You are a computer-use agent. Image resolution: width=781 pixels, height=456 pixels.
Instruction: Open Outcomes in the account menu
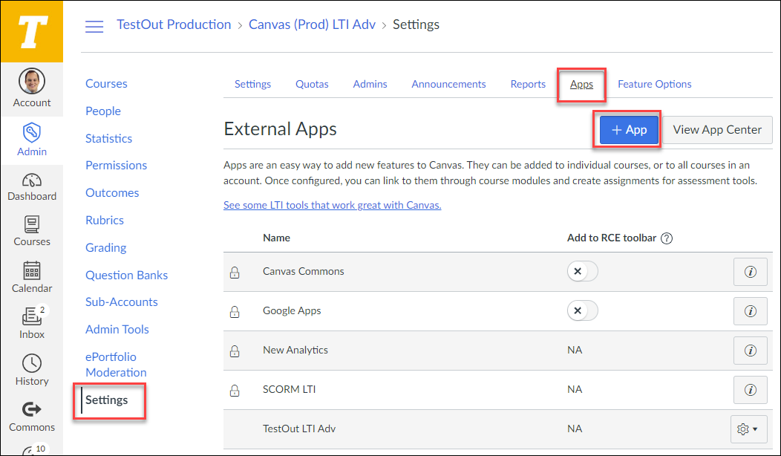(112, 193)
